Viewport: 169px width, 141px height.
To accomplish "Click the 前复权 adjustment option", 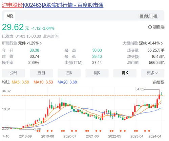I will [159, 82].
